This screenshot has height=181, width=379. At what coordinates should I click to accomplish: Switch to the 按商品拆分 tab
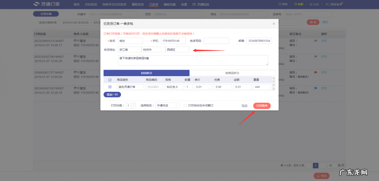pyautogui.click(x=232, y=73)
